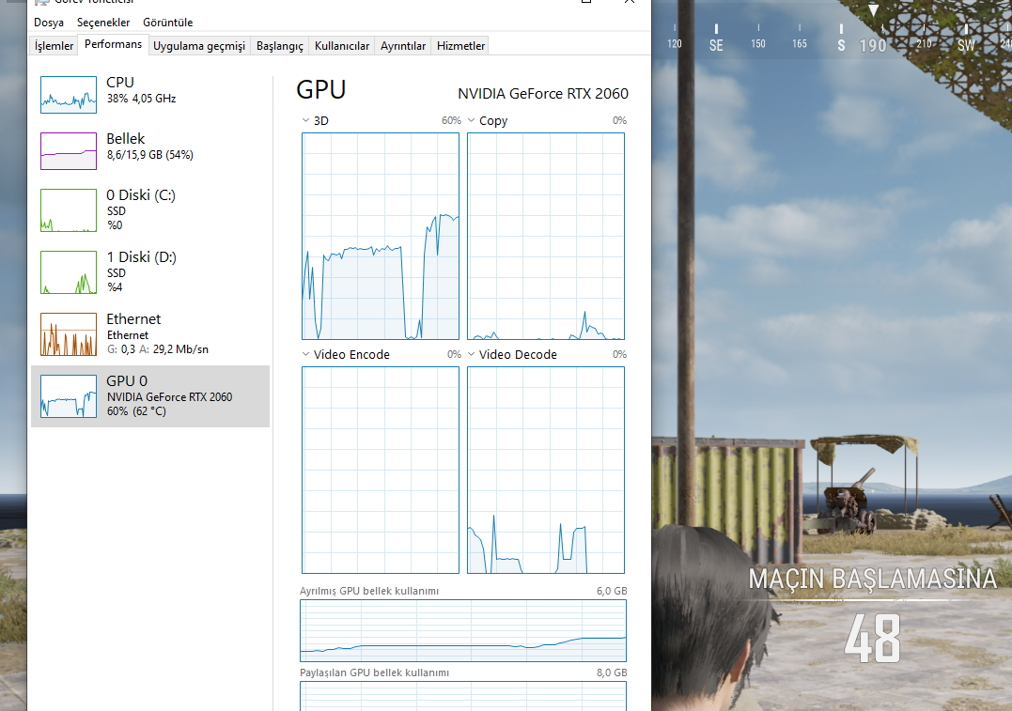Click the large GPU heading text

tap(320, 89)
